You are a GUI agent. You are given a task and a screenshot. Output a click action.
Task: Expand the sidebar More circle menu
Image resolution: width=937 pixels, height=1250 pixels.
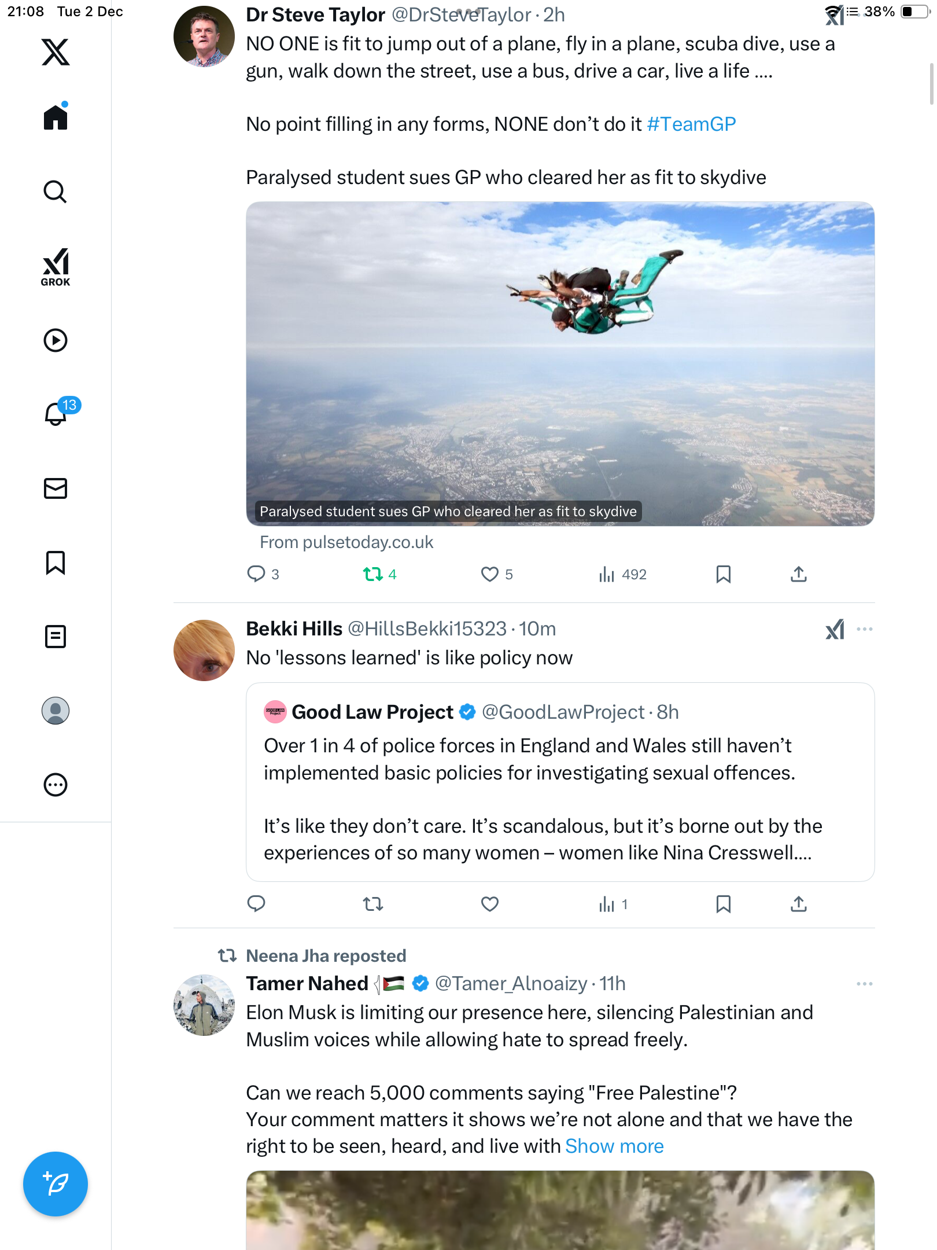[56, 785]
